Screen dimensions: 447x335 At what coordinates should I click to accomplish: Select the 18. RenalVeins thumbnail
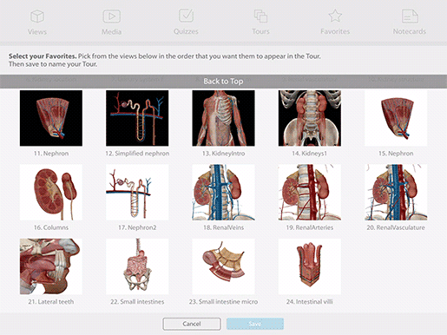click(x=223, y=193)
